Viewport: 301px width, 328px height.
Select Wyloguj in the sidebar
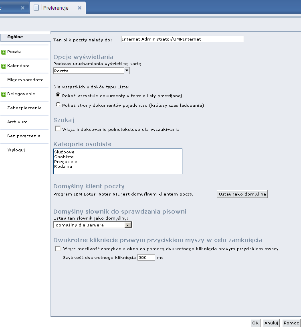point(16,150)
